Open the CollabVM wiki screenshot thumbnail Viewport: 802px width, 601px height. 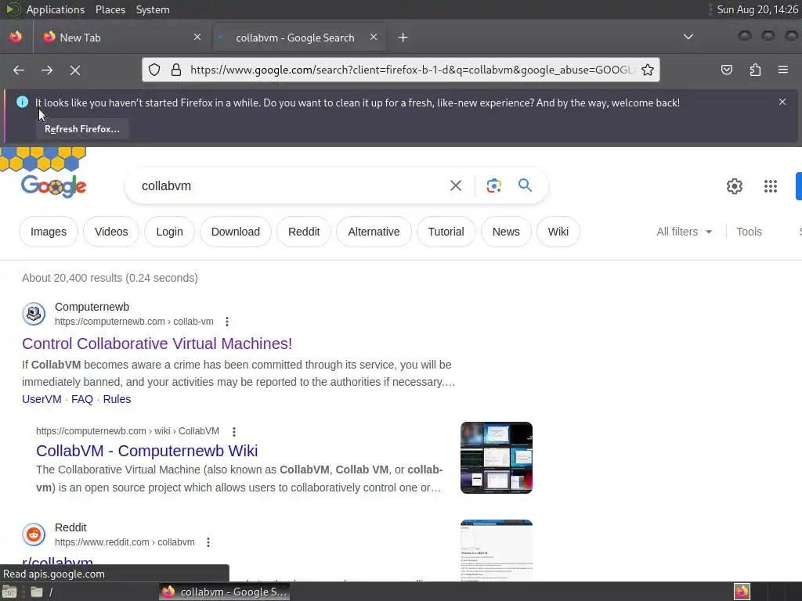click(496, 458)
